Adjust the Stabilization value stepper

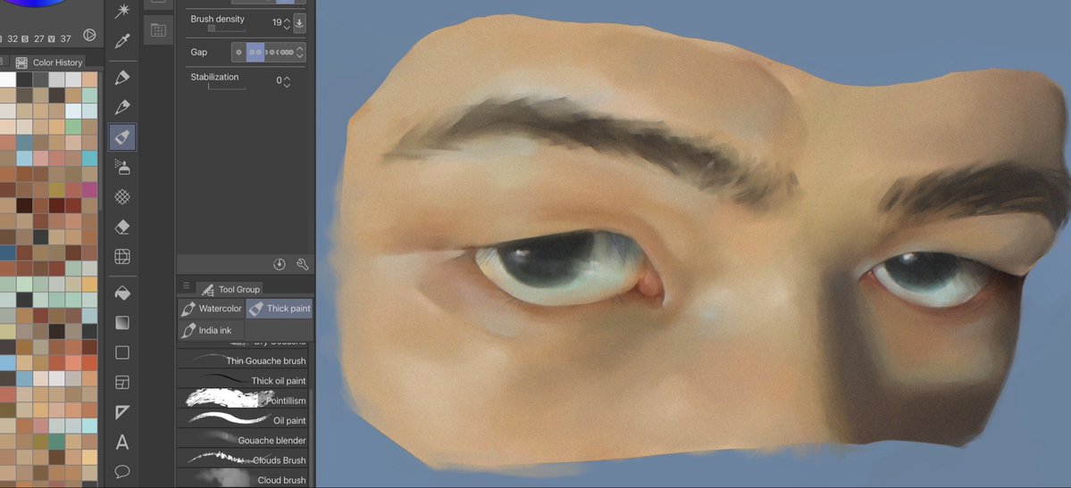[287, 81]
